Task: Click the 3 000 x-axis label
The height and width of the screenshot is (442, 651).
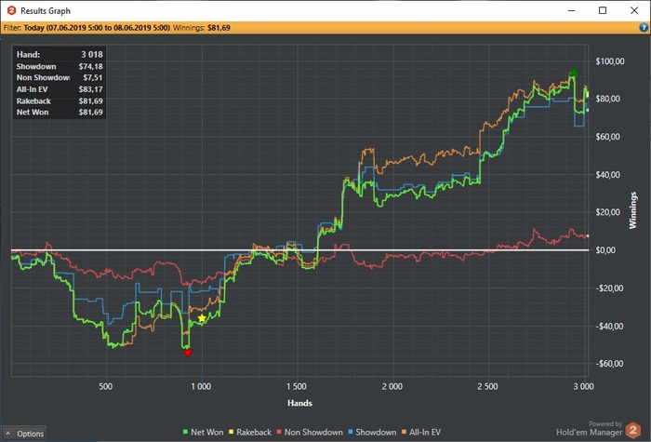Action: pos(584,386)
